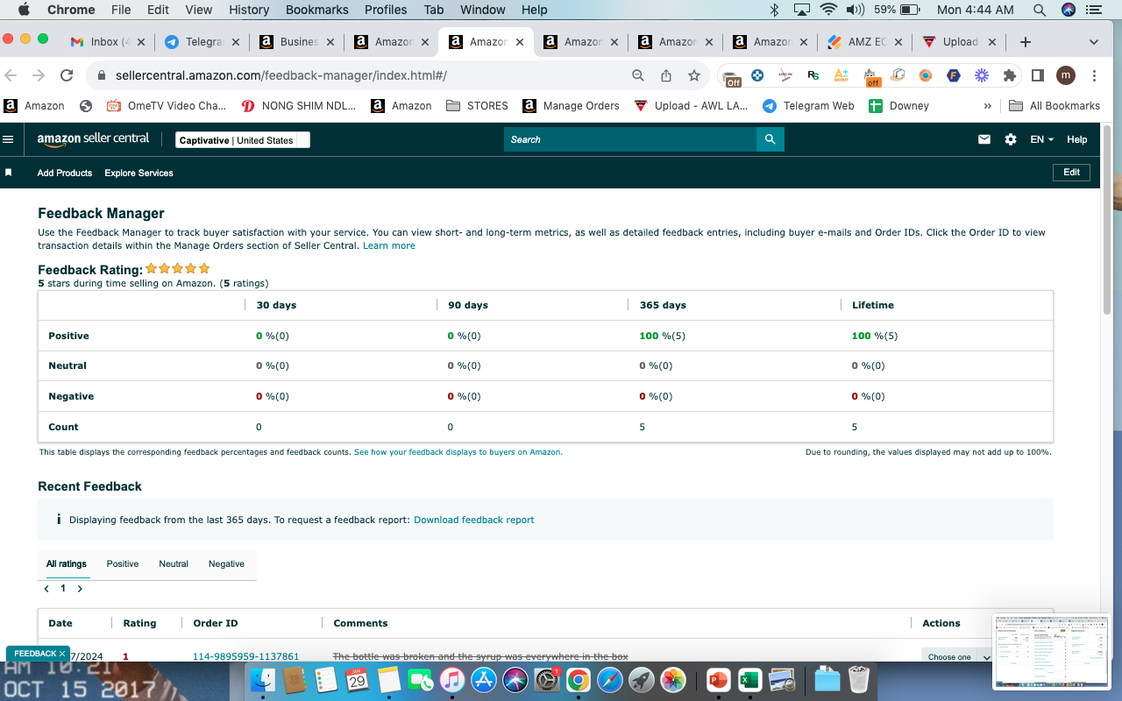Click the bookmark flag icon beside Add Products

pos(9,173)
